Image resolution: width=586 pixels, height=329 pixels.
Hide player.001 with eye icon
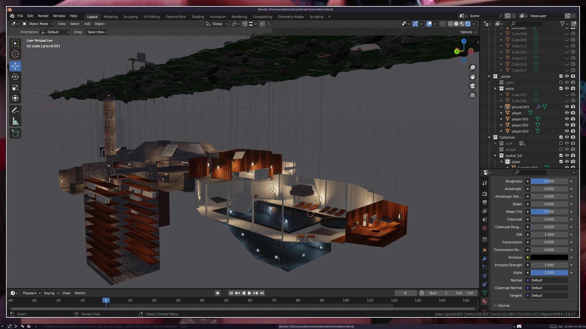tap(567, 119)
